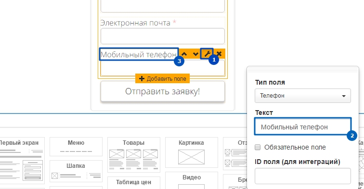The width and height of the screenshot is (364, 189).
Task: Select the Мобильный телефон field label
Action: click(x=139, y=54)
